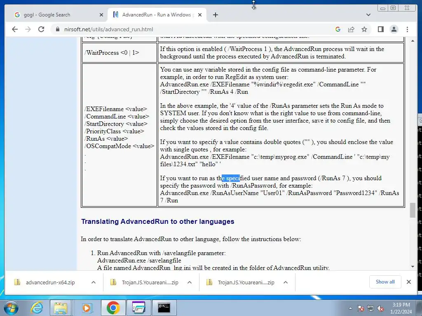Viewport: 422px width, 316px height.
Task: Close the AdvancedRun tab
Action: [200, 15]
